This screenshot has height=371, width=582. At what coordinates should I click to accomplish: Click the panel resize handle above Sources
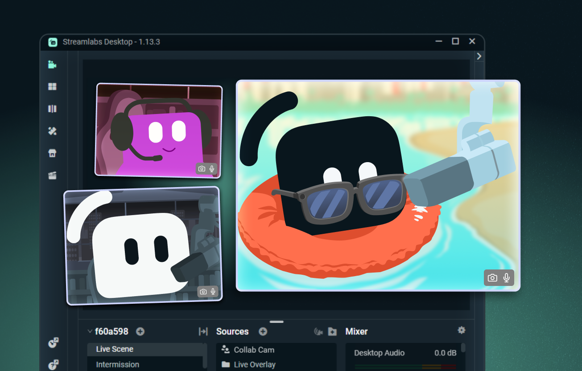[x=277, y=322]
